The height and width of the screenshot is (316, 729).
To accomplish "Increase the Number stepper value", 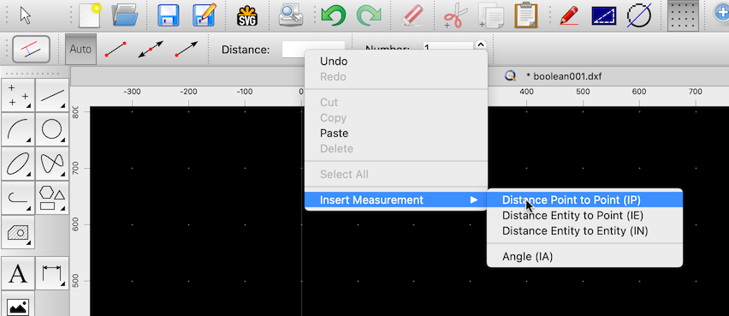I will [x=481, y=45].
